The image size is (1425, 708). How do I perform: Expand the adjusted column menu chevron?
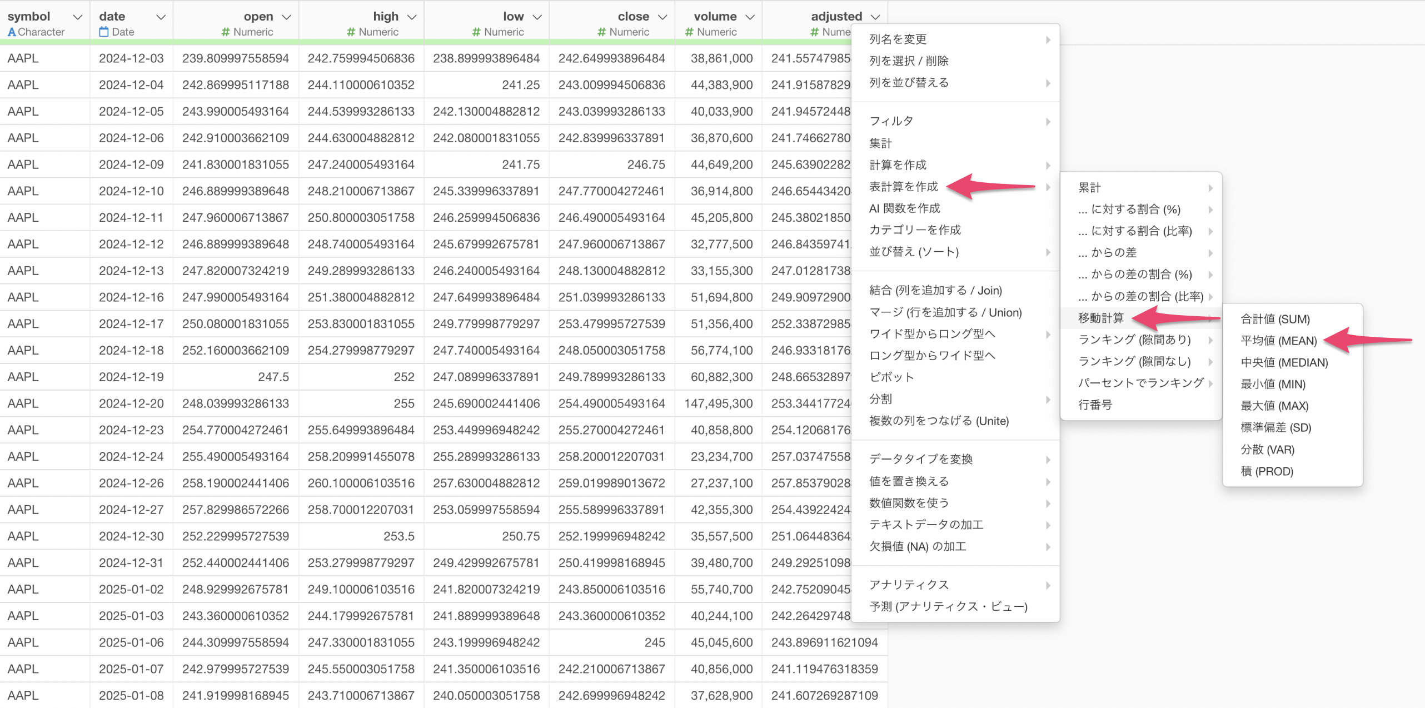pyautogui.click(x=875, y=17)
